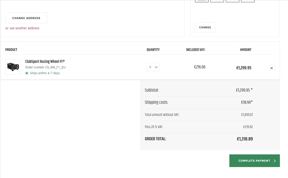Select the Shipping costs label
The width and height of the screenshot is (288, 178).
[156, 102]
